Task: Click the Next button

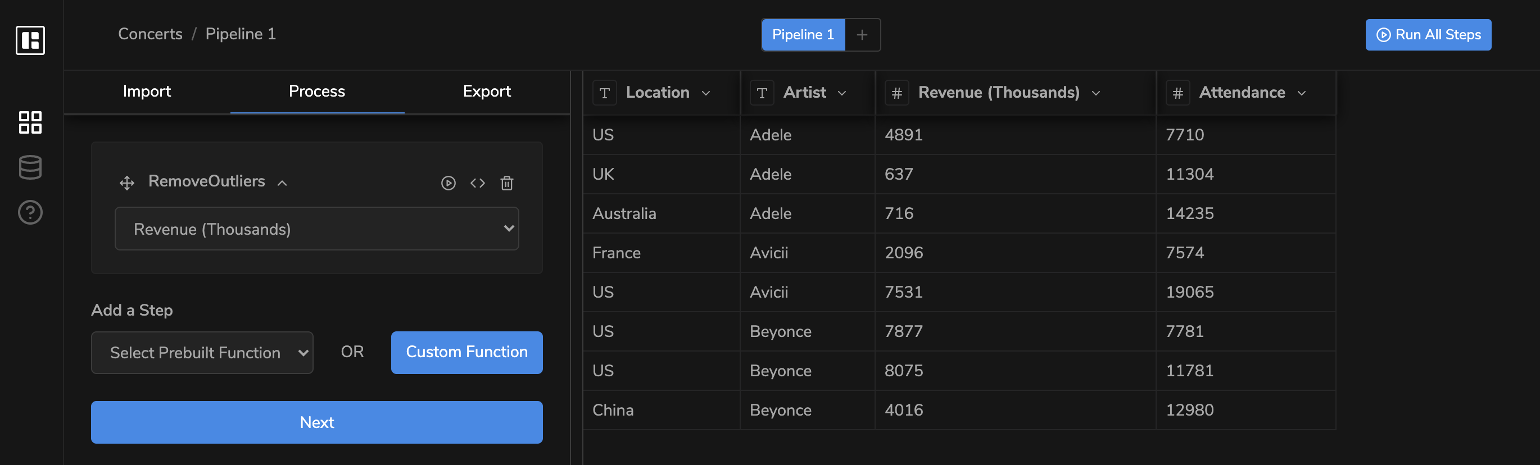Action: coord(317,422)
